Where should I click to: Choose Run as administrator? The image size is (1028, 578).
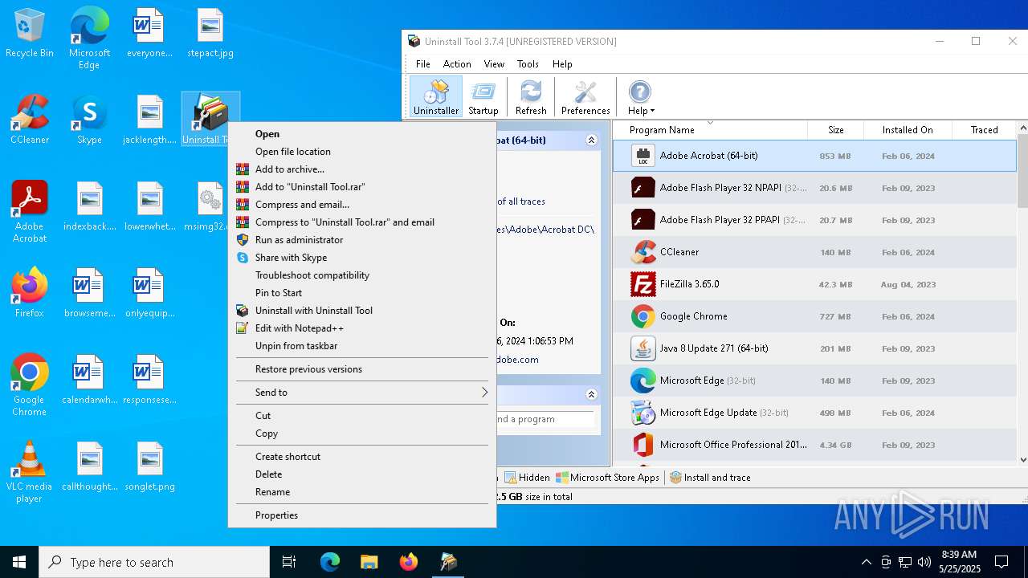(x=362, y=240)
